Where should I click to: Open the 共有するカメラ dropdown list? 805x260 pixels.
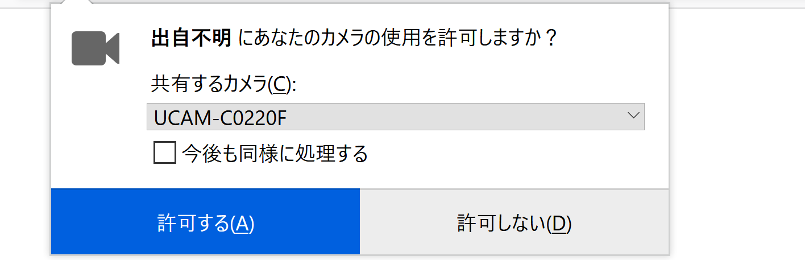tap(396, 117)
